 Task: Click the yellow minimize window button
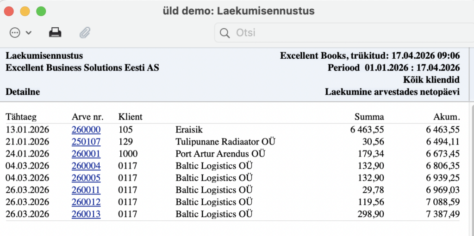(x=25, y=11)
